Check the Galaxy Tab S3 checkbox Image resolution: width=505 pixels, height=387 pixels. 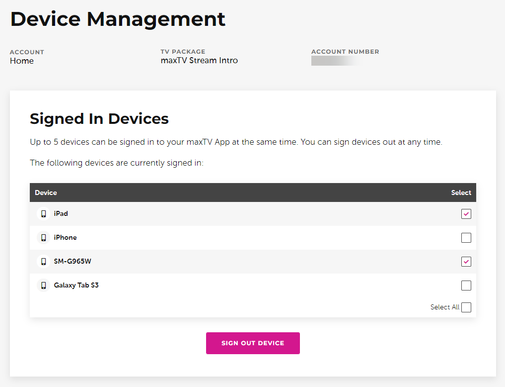click(466, 285)
